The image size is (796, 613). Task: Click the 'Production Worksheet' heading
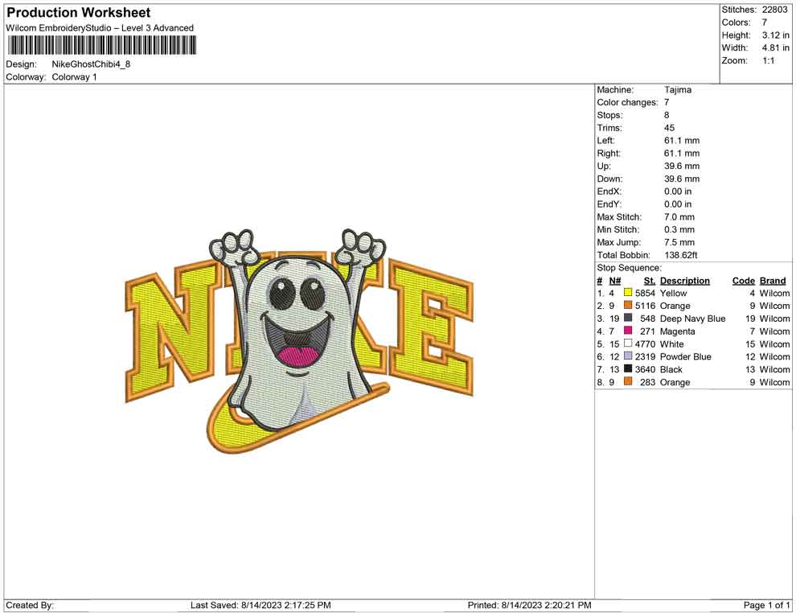pyautogui.click(x=78, y=13)
